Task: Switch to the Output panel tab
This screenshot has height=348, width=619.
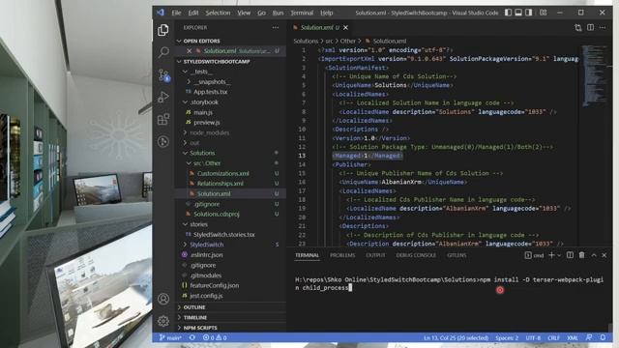Action: 375,255
